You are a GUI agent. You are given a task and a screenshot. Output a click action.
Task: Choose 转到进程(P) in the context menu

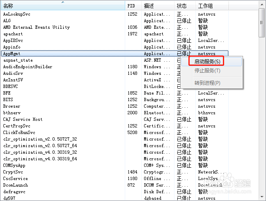(211, 83)
